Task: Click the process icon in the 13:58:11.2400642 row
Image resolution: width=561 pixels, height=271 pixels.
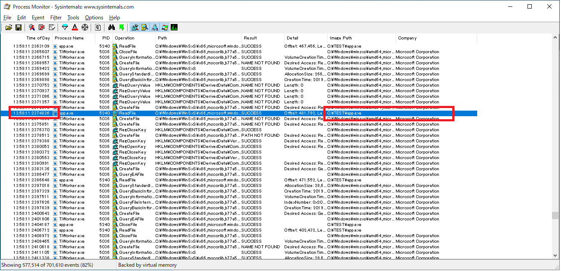Action: tap(55, 213)
